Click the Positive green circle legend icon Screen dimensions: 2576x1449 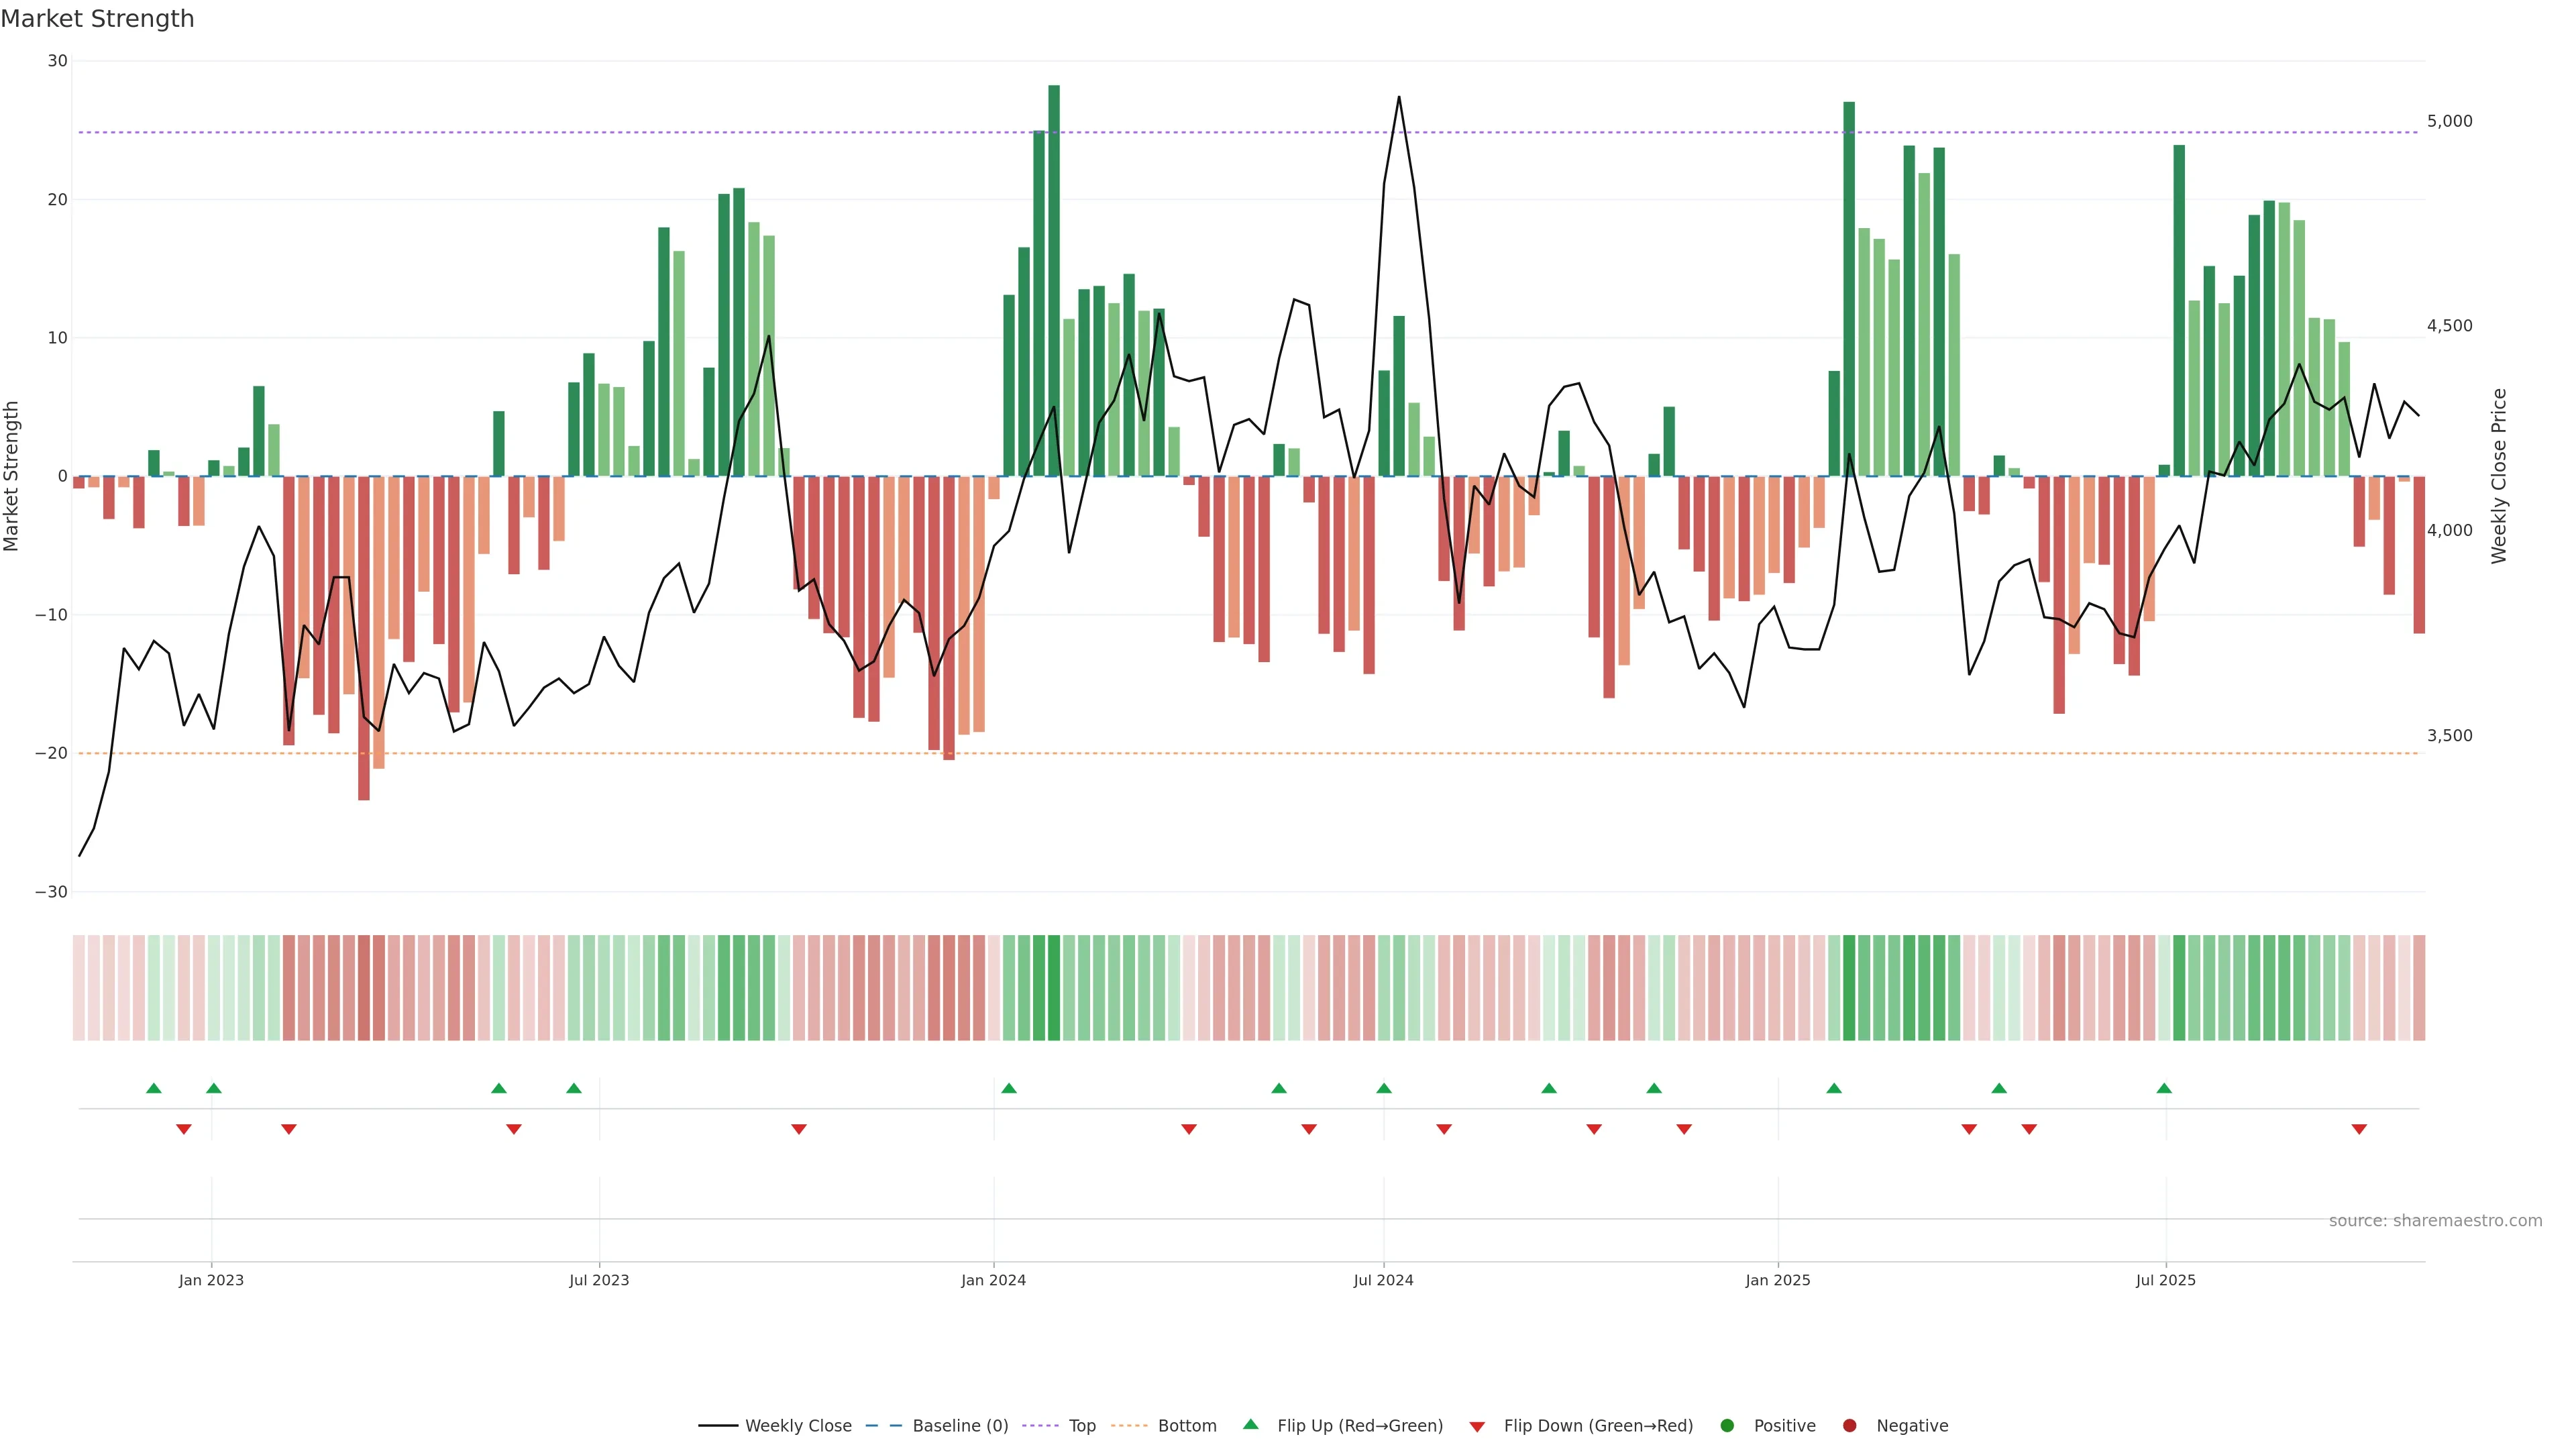pyautogui.click(x=1727, y=1425)
